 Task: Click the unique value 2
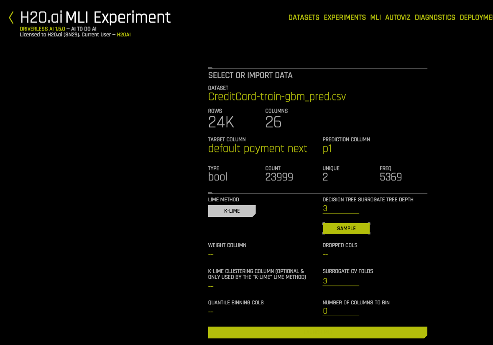pos(325,177)
